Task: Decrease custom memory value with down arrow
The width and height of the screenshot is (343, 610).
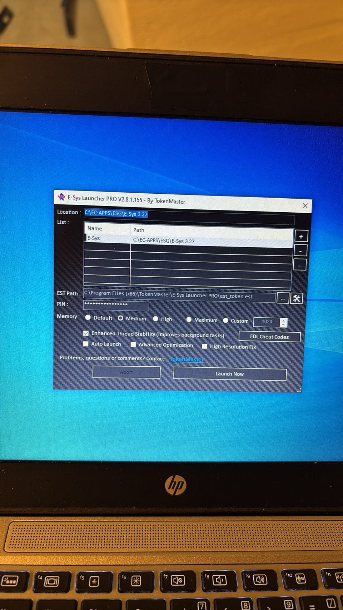Action: coord(283,324)
